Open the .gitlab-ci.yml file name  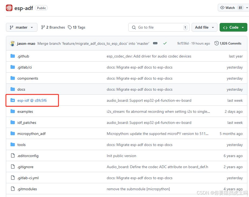pyautogui.click(x=28, y=178)
